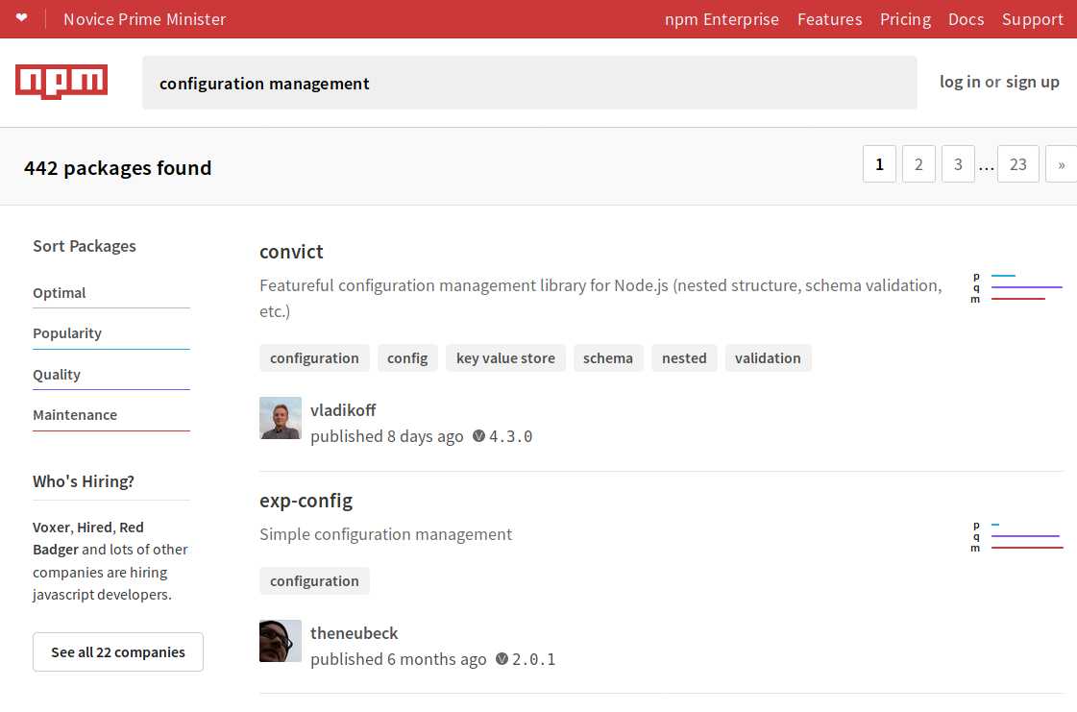
Task: Click the configuration tag under exp-config
Action: tap(314, 580)
